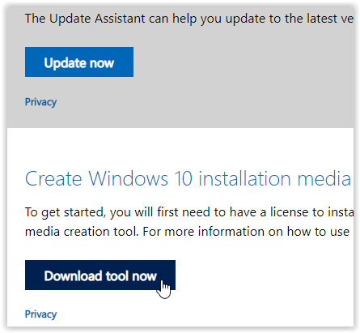Click the 'To get started' paragraph line
Screen dimensions: 360x333
point(189,212)
